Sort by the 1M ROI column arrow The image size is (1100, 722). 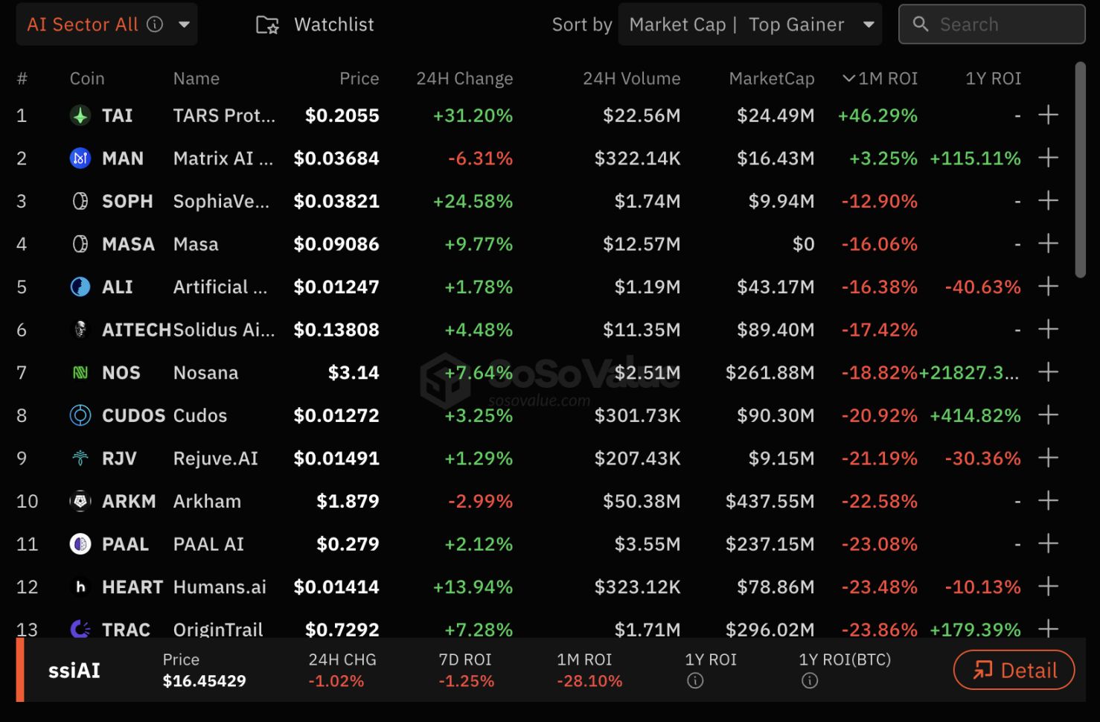848,78
